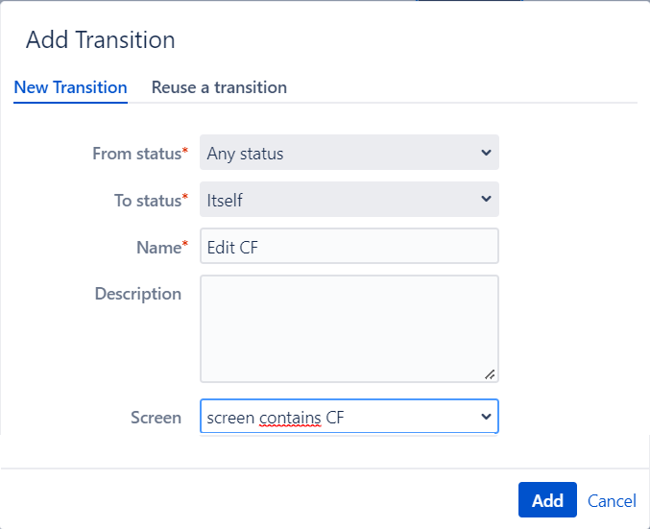Click the chevron arrow in To status field
This screenshot has width=650, height=529.
(x=486, y=199)
